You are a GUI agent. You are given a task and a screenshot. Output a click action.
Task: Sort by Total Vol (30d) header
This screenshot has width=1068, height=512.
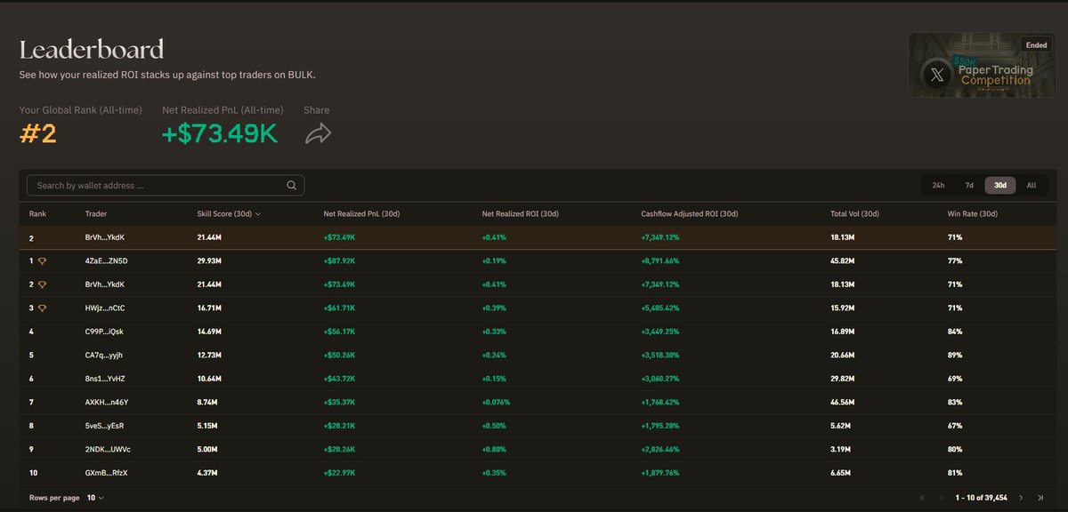coord(854,214)
